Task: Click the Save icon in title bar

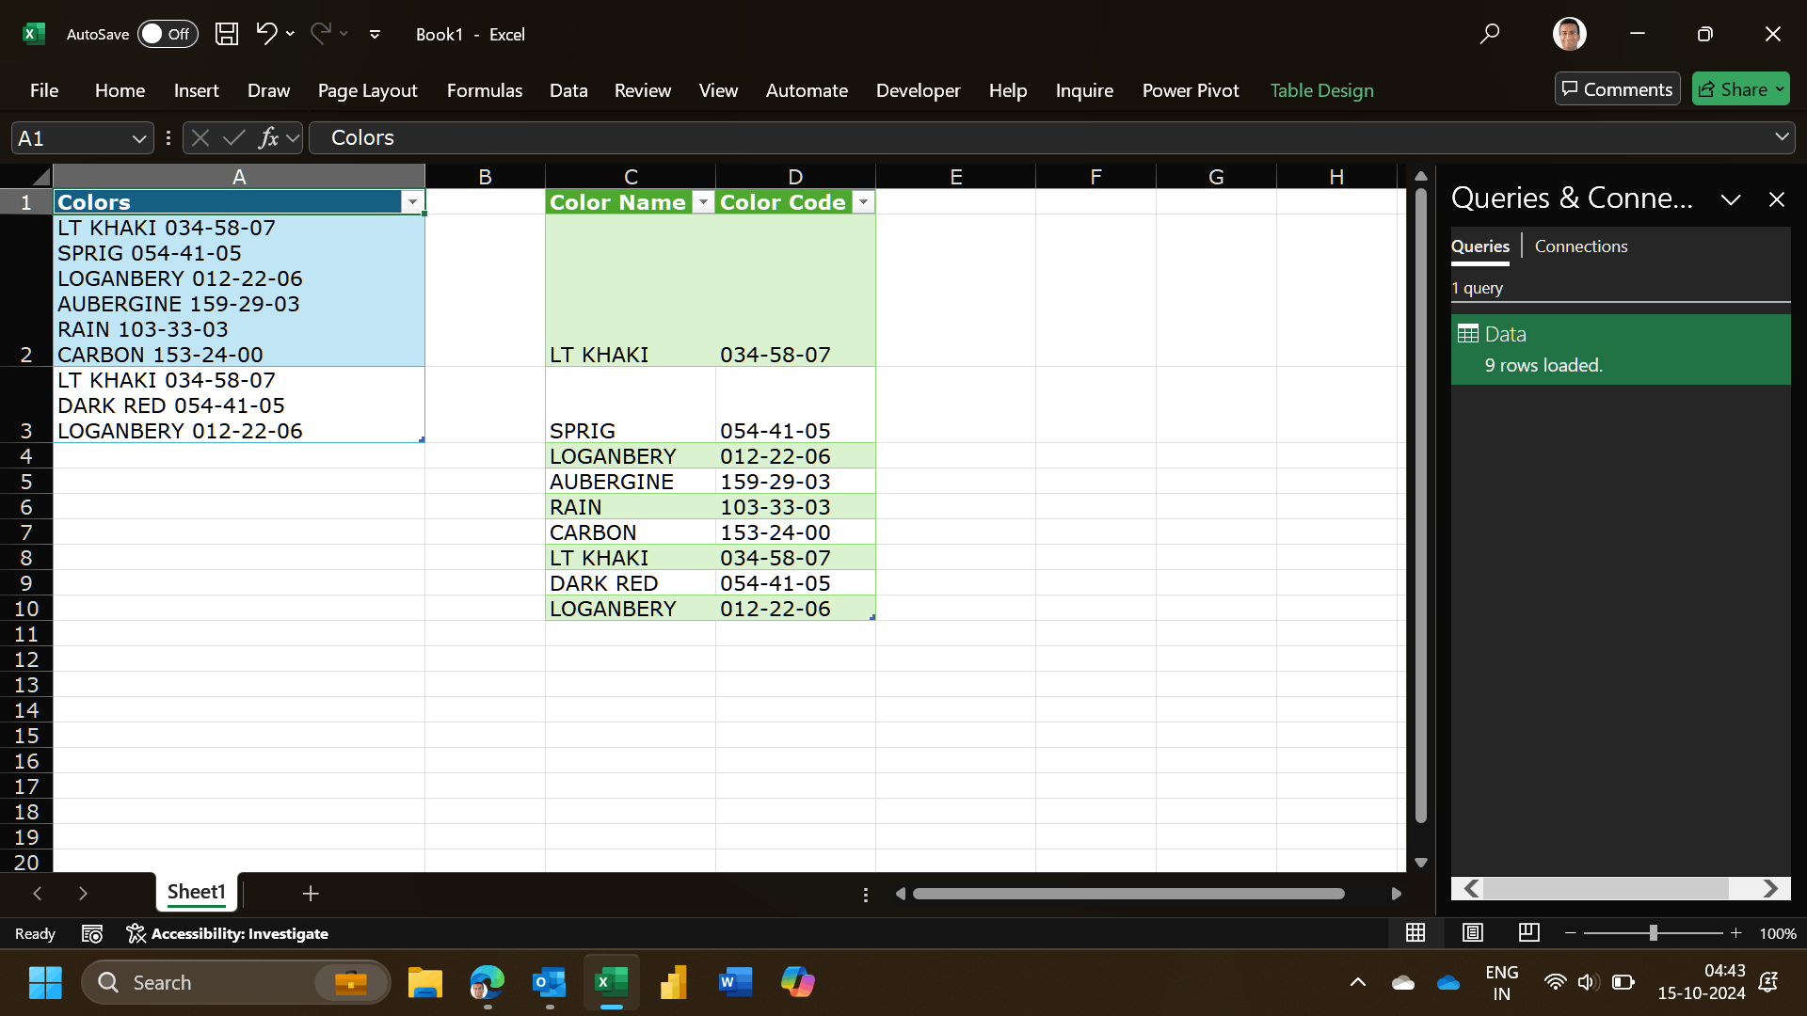Action: (227, 34)
